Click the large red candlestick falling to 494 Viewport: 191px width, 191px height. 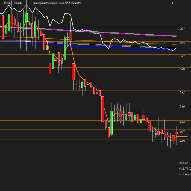pos(103,109)
